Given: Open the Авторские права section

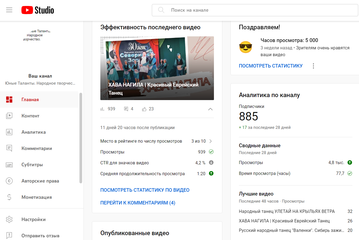Looking at the screenshot, I should tap(39, 181).
